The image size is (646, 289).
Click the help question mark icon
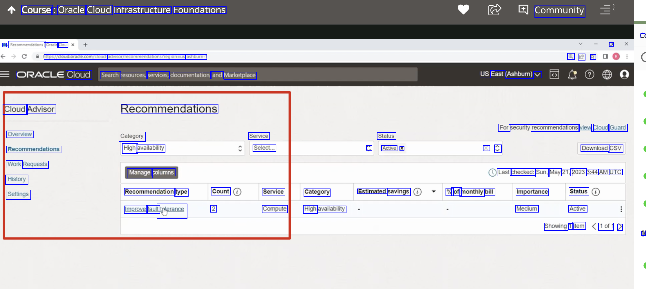[x=589, y=74]
